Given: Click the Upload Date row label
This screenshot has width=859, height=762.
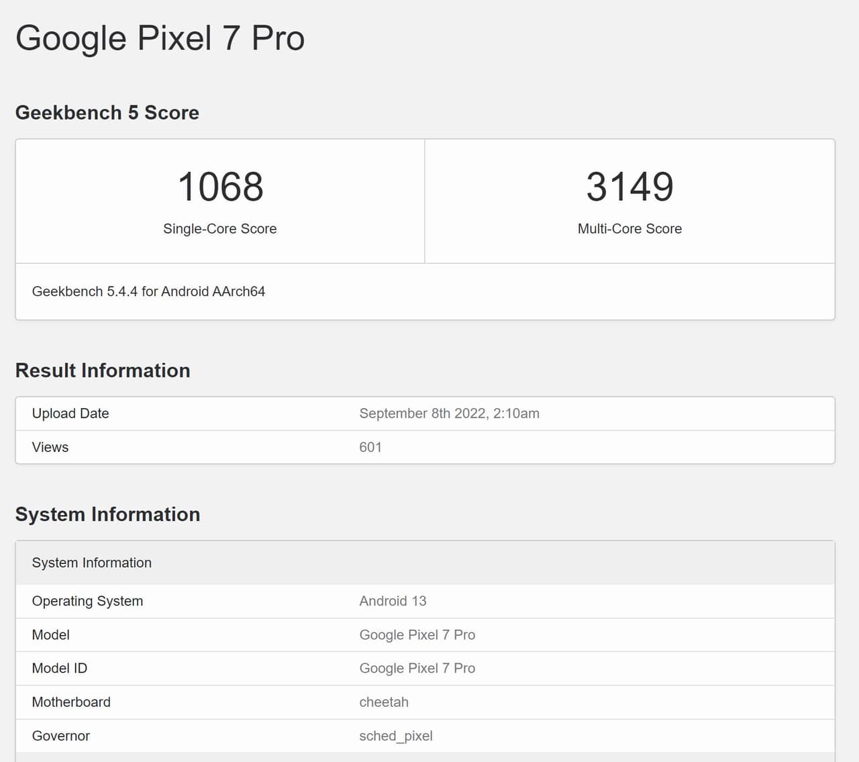Looking at the screenshot, I should (x=70, y=414).
